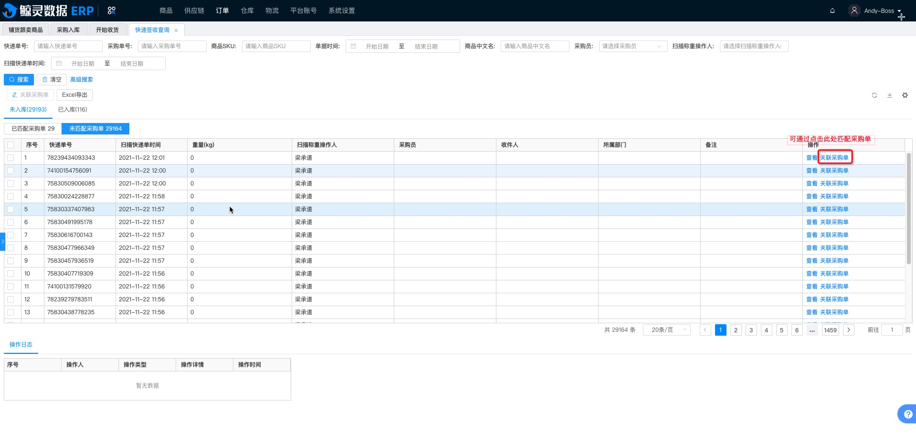Image resolution: width=916 pixels, height=442 pixels.
Task: Go to page 1459
Action: click(831, 330)
